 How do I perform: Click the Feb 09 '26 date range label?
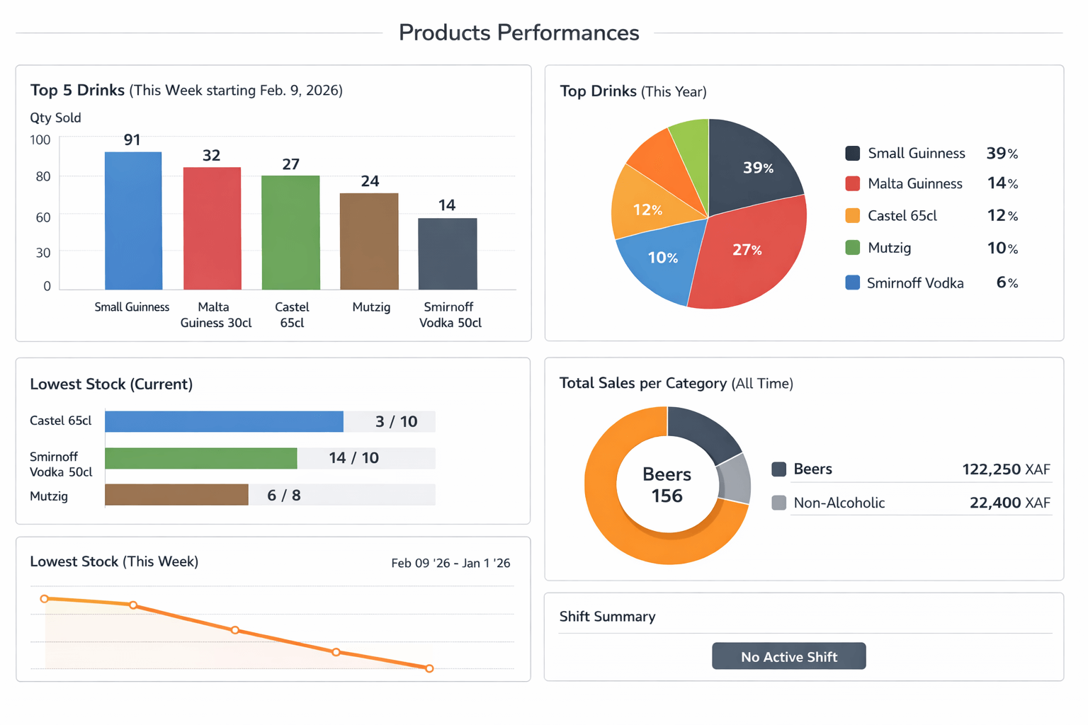click(450, 563)
